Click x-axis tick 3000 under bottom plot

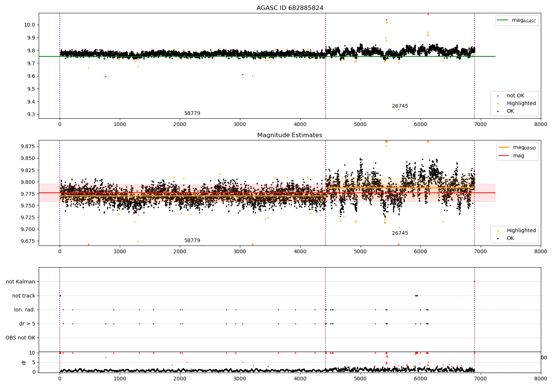coord(240,379)
